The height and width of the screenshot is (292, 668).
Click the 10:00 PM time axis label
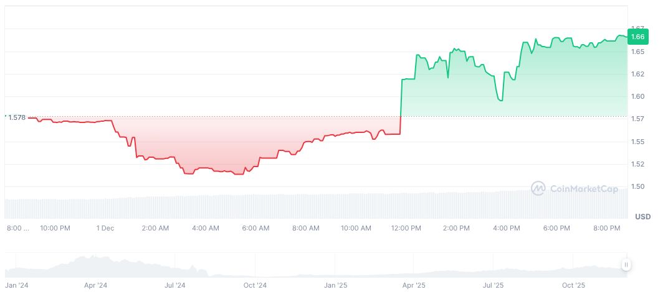55,228
